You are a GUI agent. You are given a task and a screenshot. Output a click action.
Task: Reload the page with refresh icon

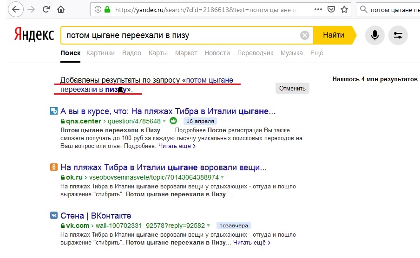[x=46, y=9]
